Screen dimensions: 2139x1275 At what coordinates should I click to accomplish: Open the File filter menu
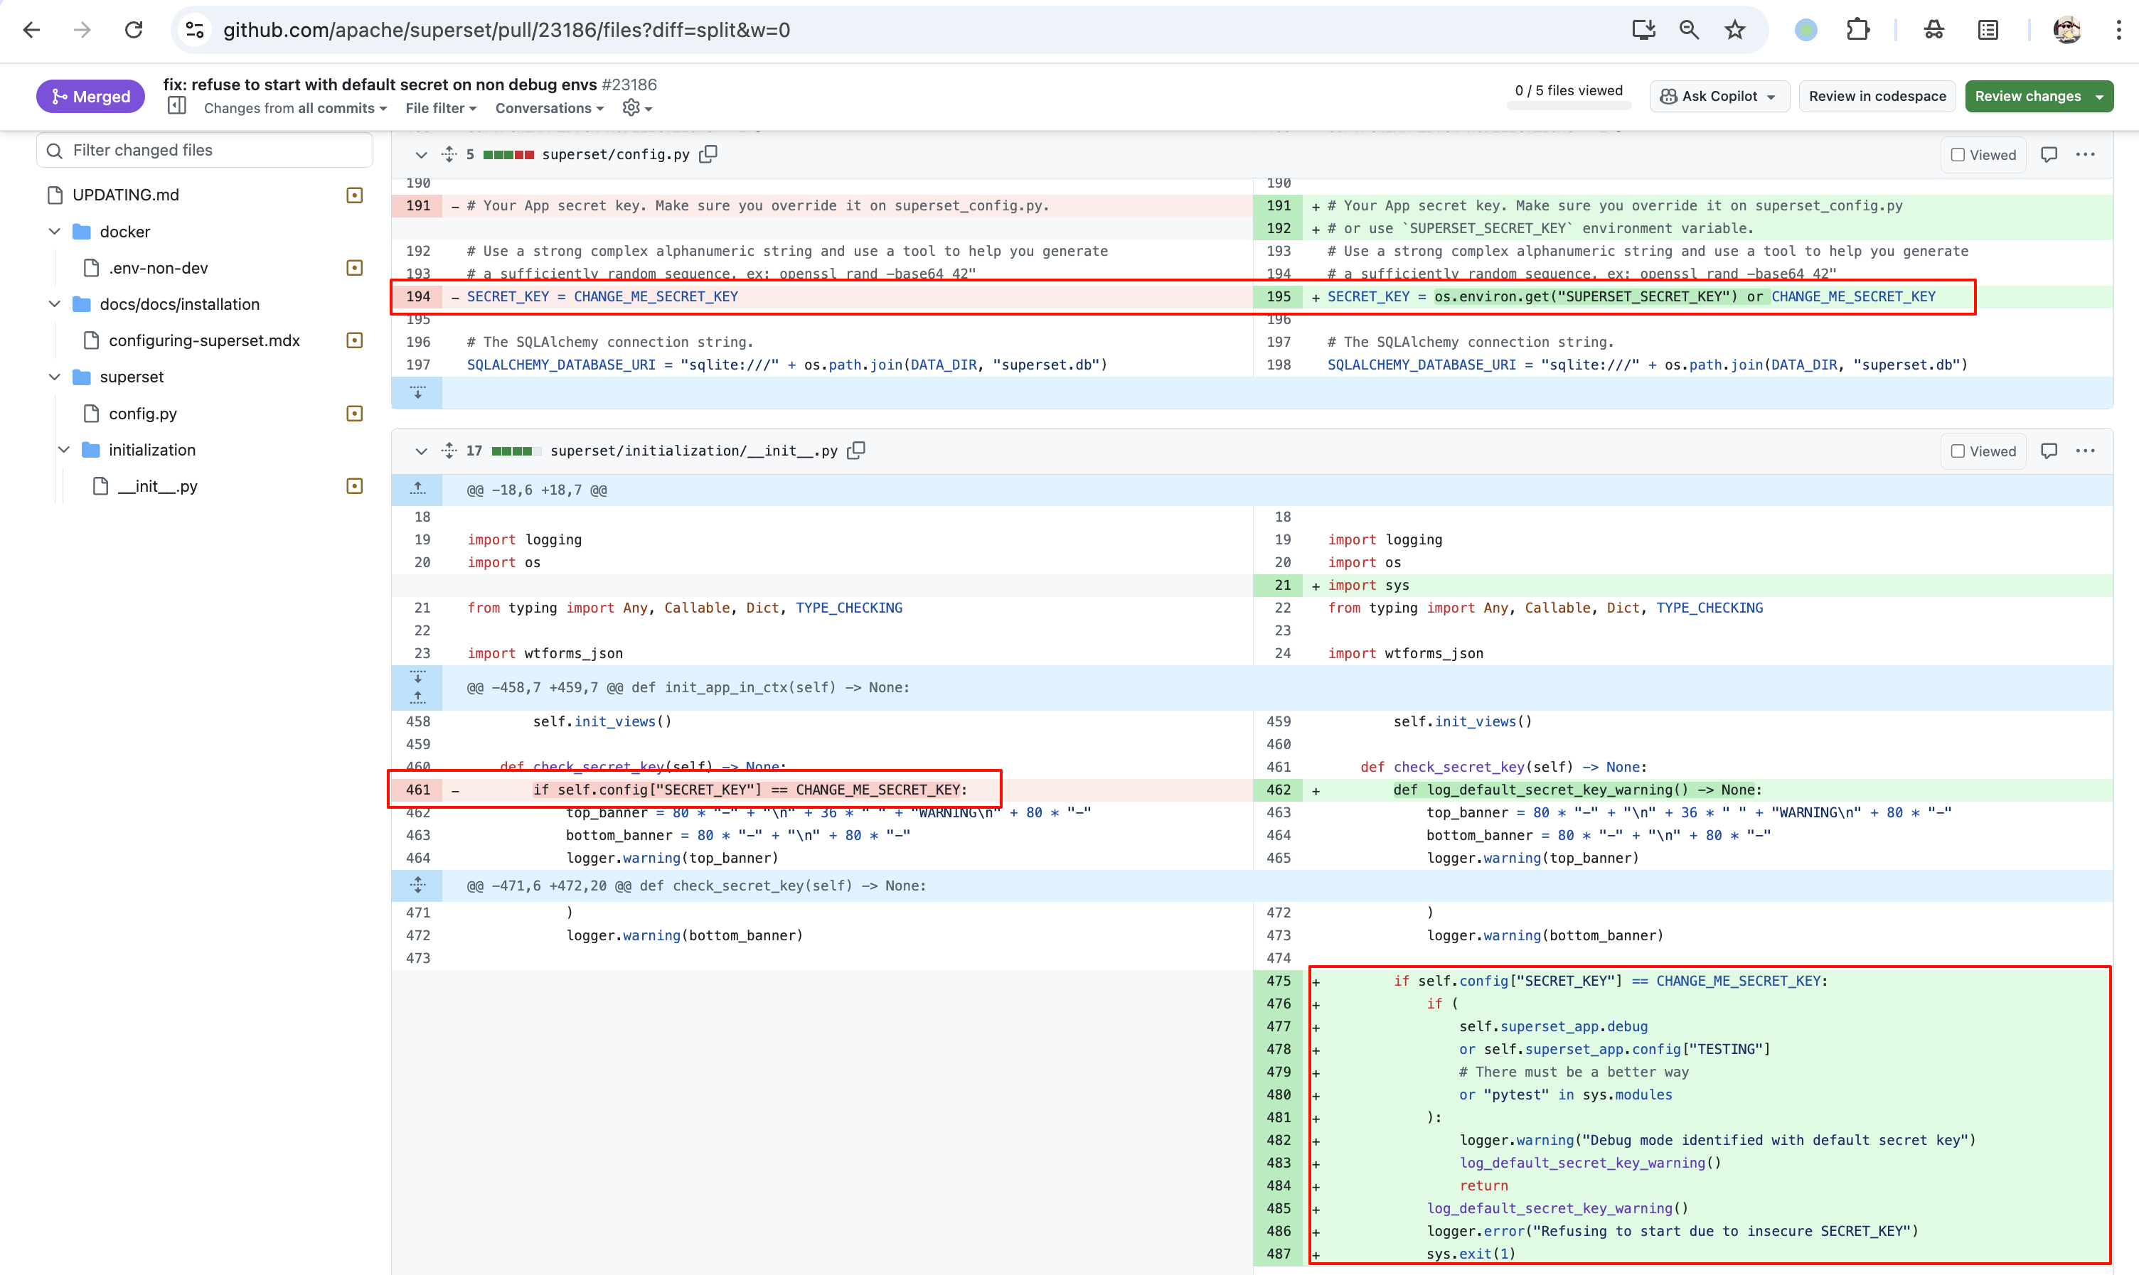pyautogui.click(x=440, y=108)
